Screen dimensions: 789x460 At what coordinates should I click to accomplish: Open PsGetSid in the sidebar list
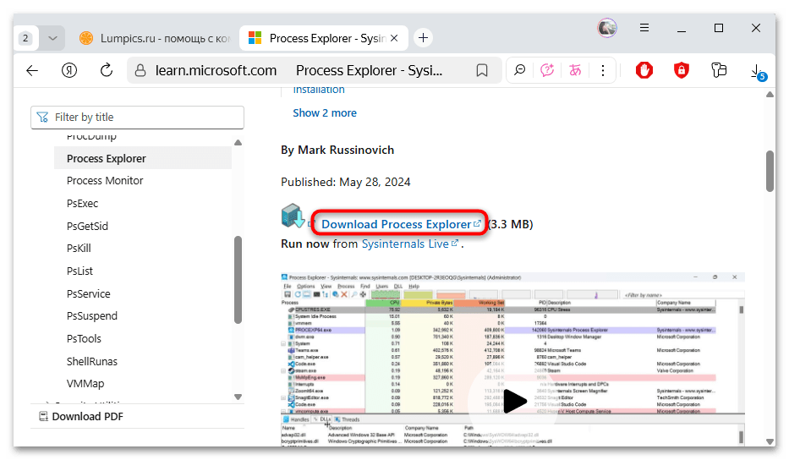point(88,227)
